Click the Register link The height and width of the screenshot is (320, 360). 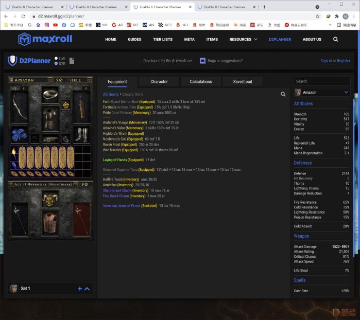click(344, 61)
